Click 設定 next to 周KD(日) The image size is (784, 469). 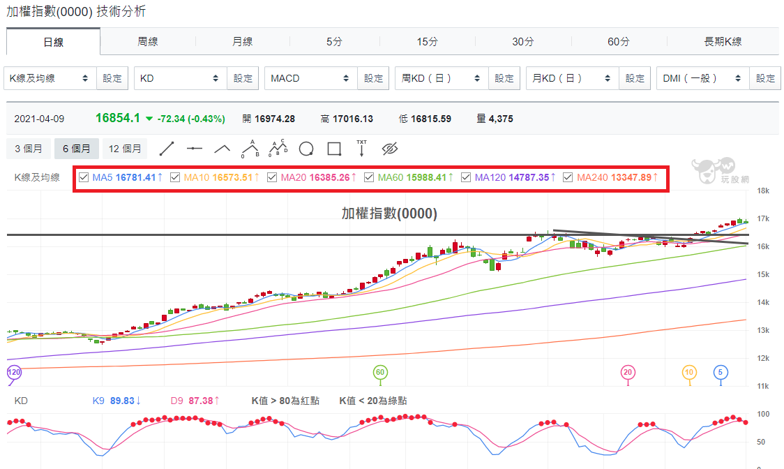(504, 78)
